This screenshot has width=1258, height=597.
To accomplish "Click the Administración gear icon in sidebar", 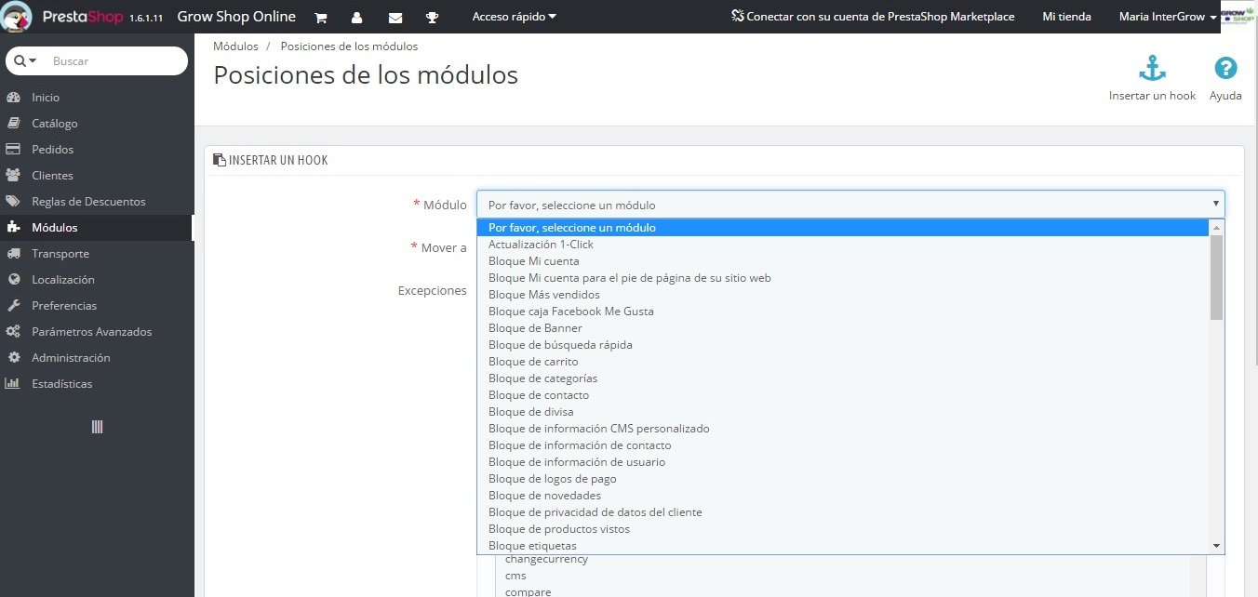I will [13, 357].
